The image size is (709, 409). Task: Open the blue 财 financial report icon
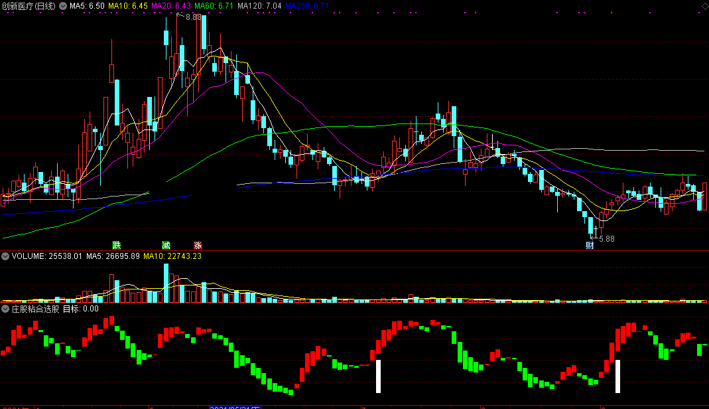pos(590,245)
